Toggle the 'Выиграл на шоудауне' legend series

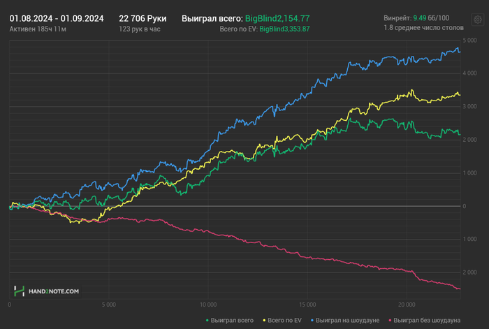(345, 320)
